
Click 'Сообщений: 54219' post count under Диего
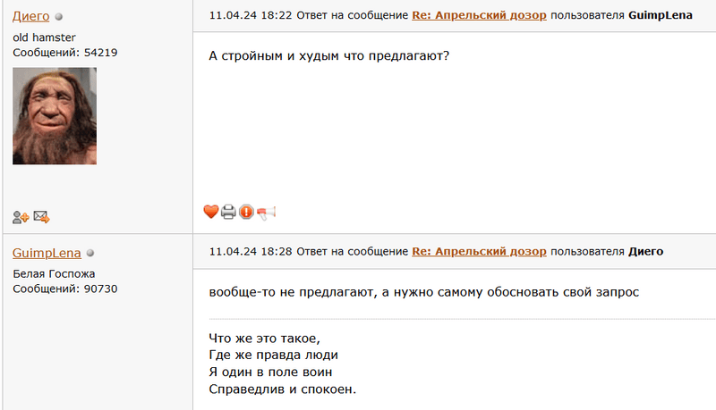(65, 53)
